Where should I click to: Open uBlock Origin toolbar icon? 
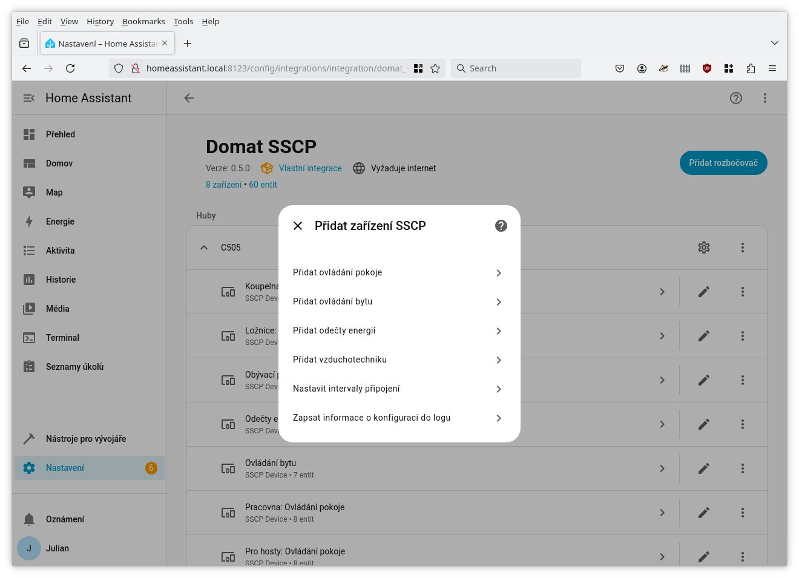707,68
